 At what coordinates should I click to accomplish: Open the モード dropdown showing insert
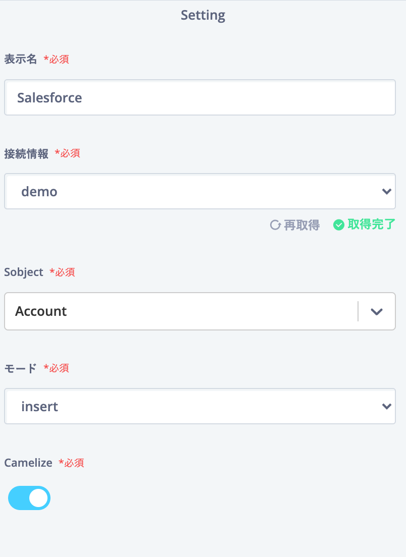[200, 406]
